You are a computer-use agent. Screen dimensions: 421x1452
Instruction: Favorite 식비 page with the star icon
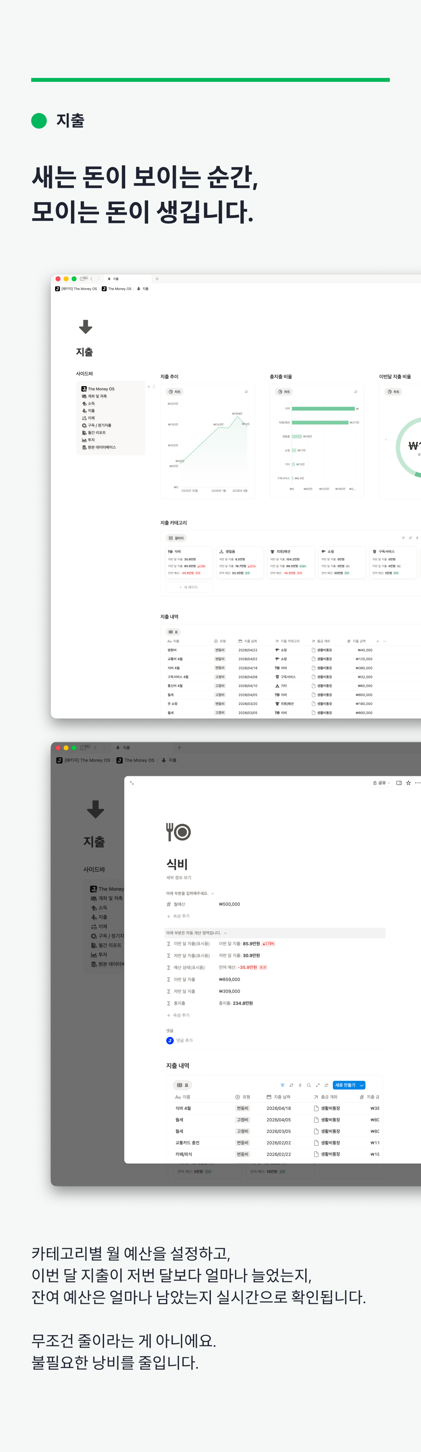pyautogui.click(x=409, y=783)
